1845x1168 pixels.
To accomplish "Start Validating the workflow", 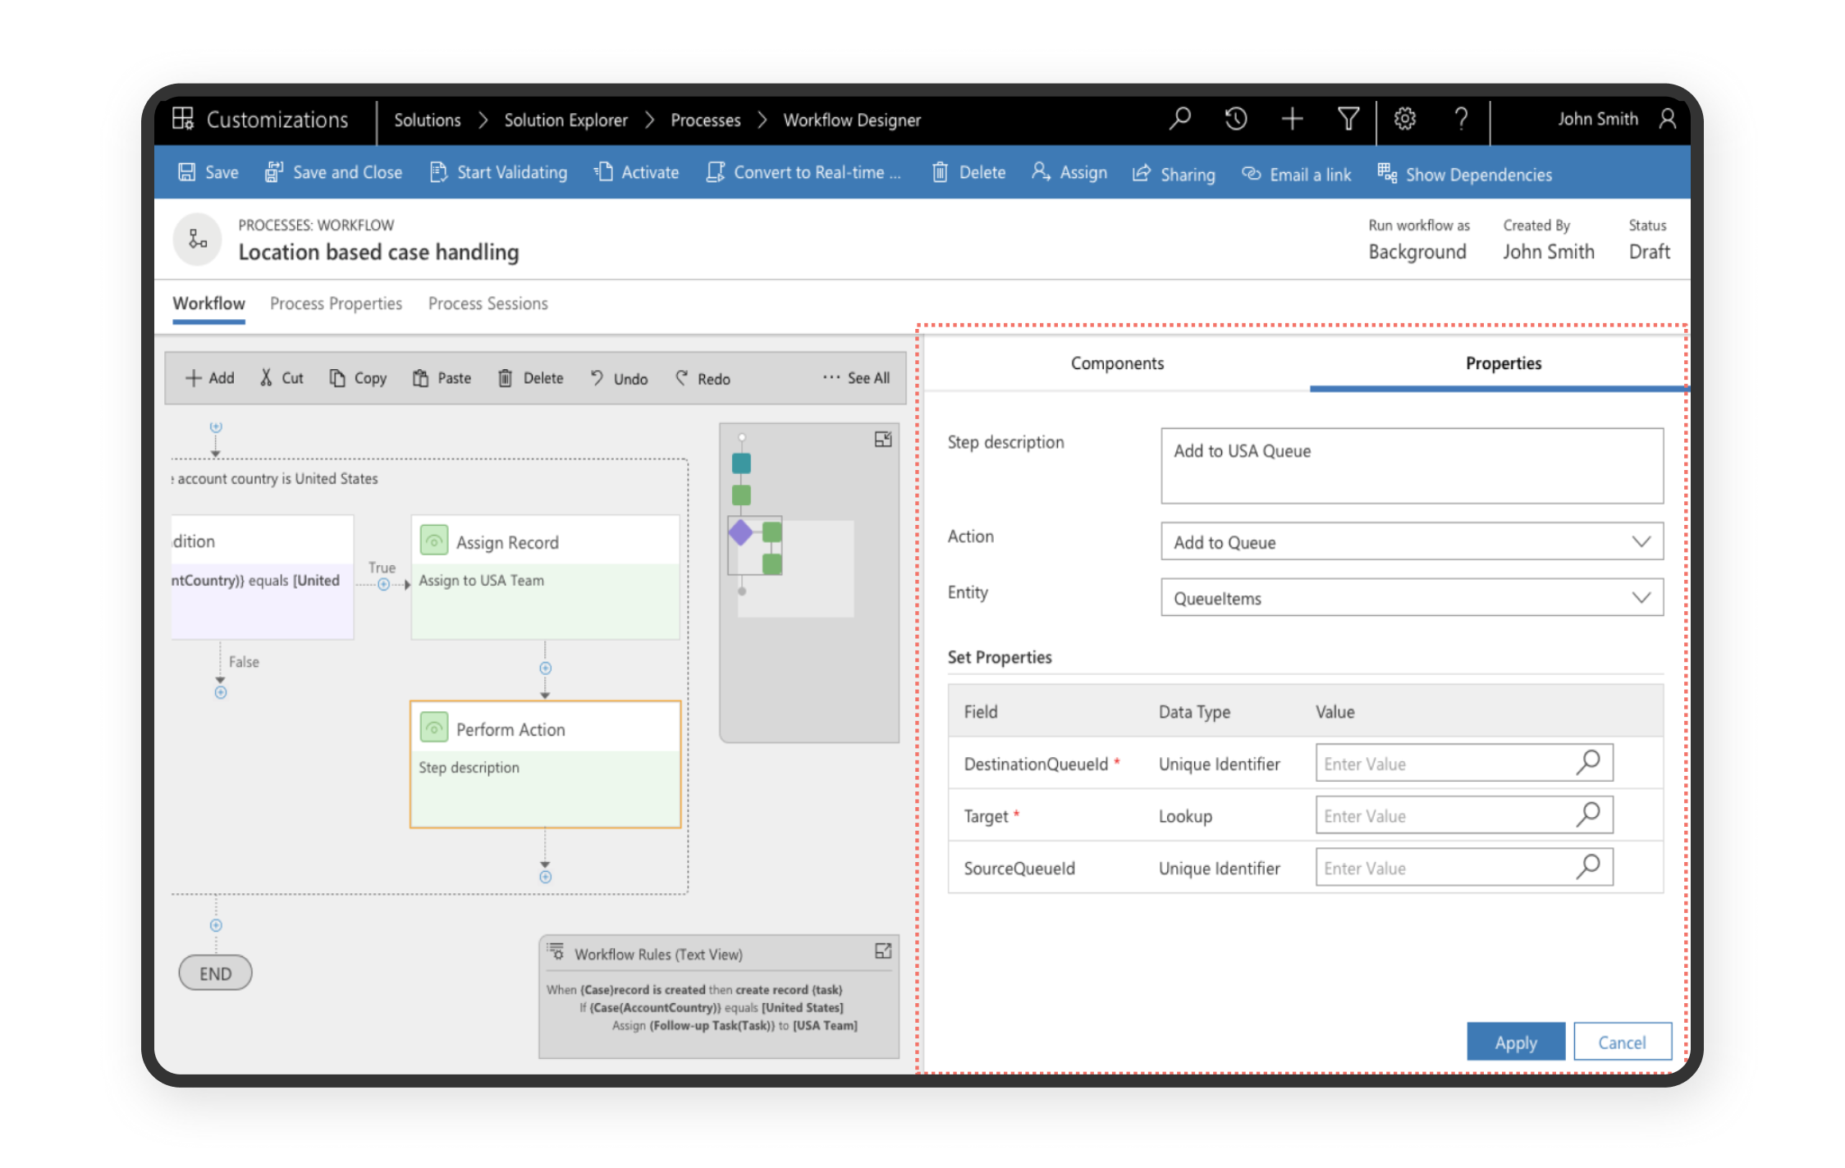I will coord(499,172).
